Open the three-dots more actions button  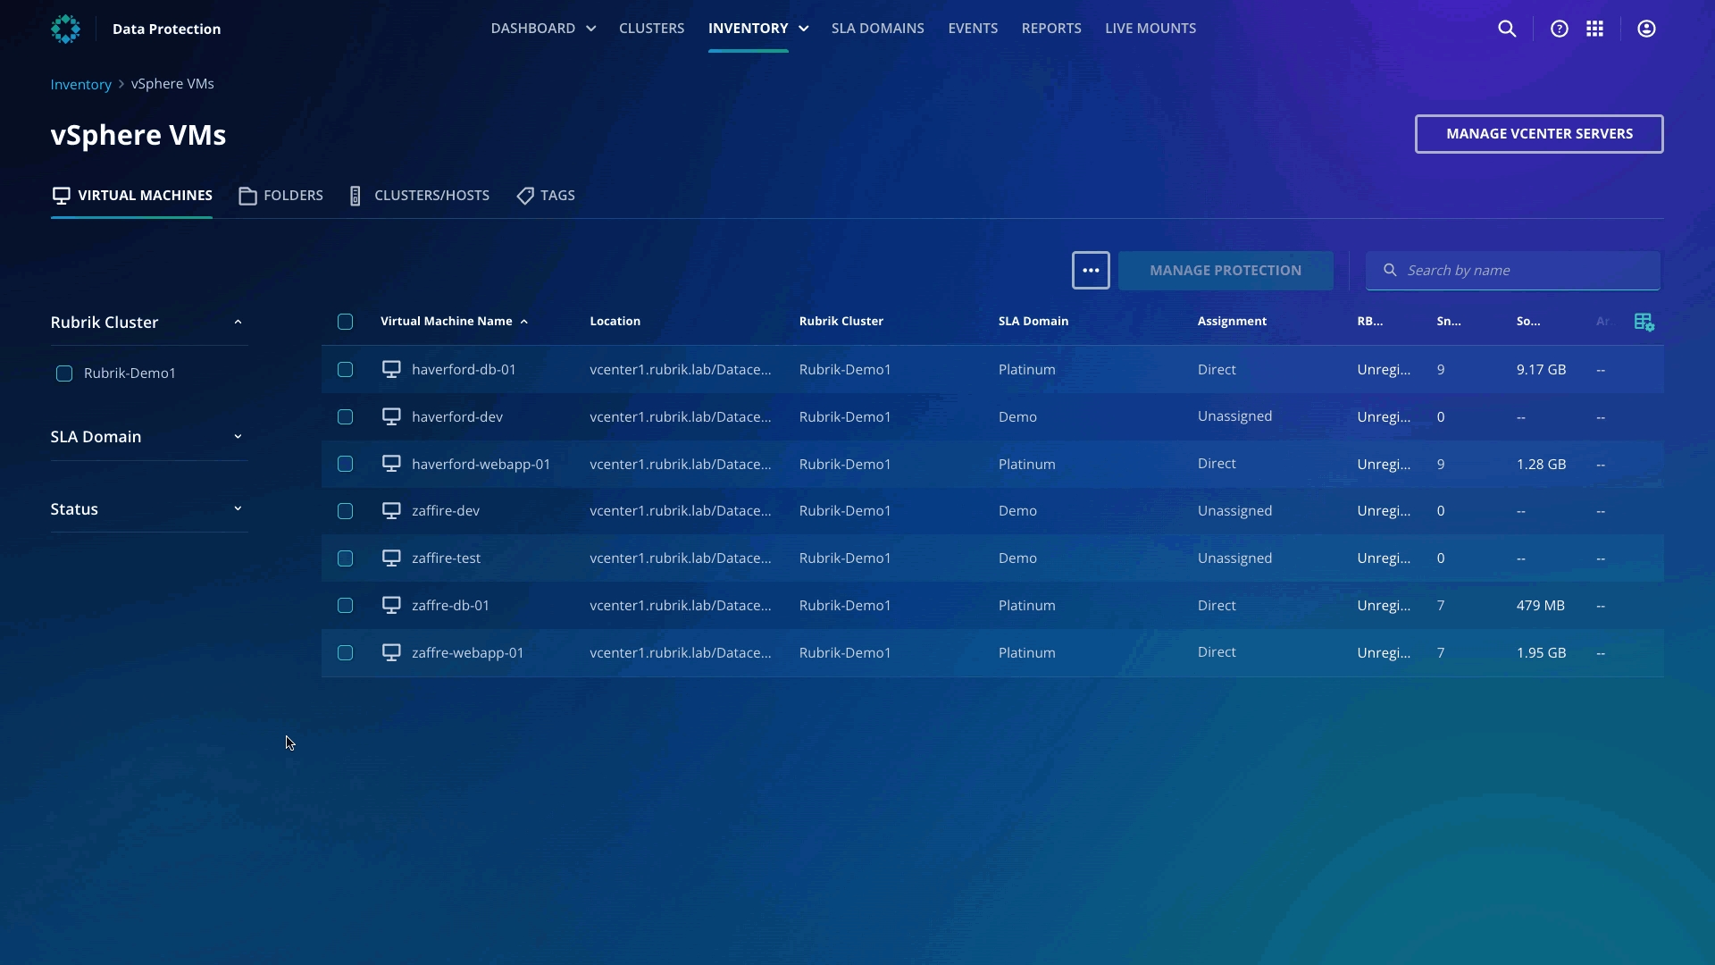[1091, 270]
